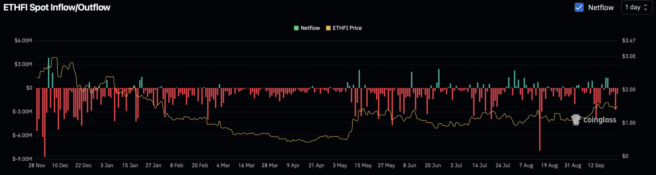Click the Netflow label beside the checkbox
The image size is (656, 175).
tap(601, 7)
